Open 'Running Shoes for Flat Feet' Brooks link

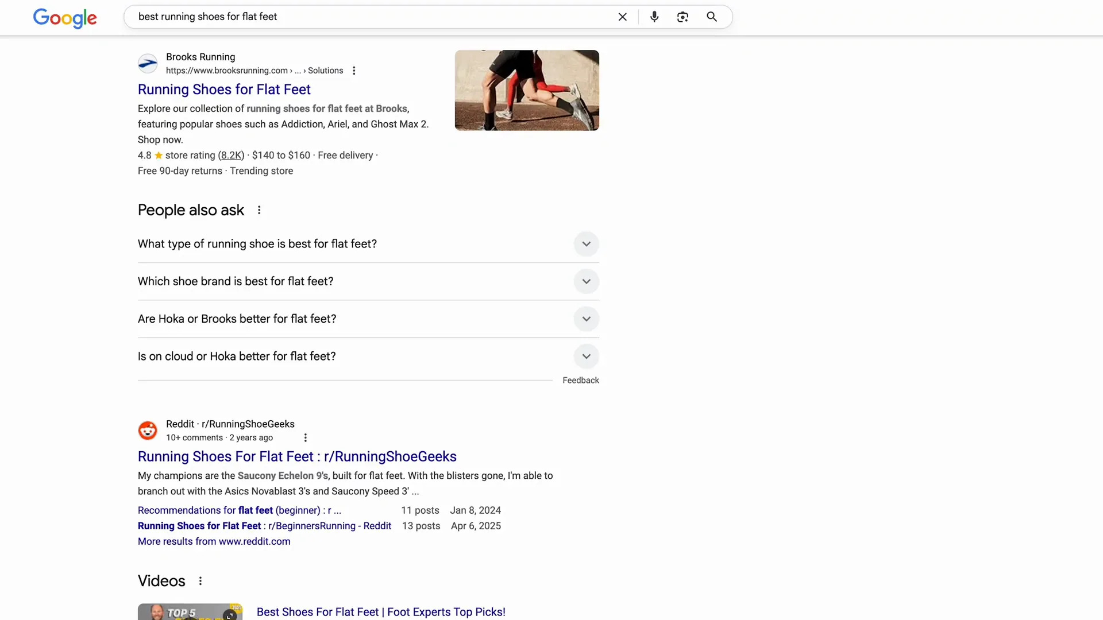(x=224, y=90)
